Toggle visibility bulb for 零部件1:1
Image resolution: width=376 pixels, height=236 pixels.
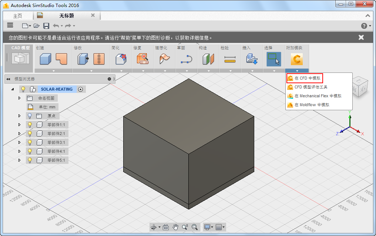[x=29, y=125]
